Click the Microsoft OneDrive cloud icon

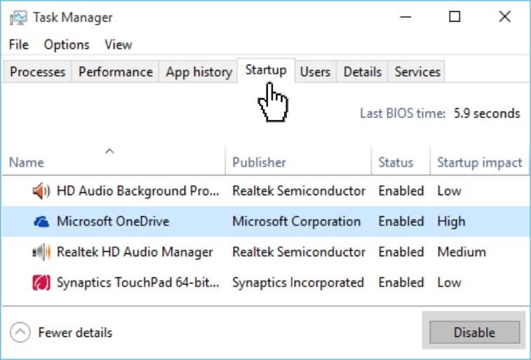(x=41, y=222)
